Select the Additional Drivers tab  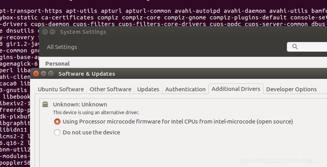236,89
